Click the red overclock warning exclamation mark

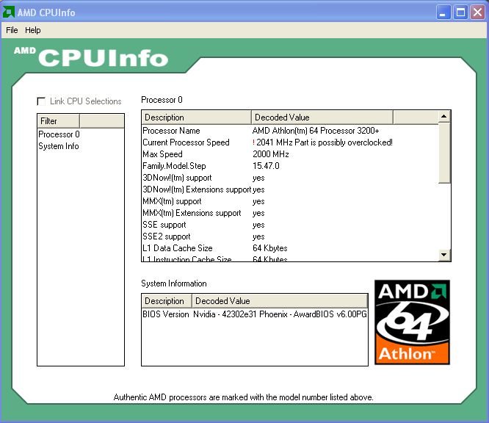point(253,142)
